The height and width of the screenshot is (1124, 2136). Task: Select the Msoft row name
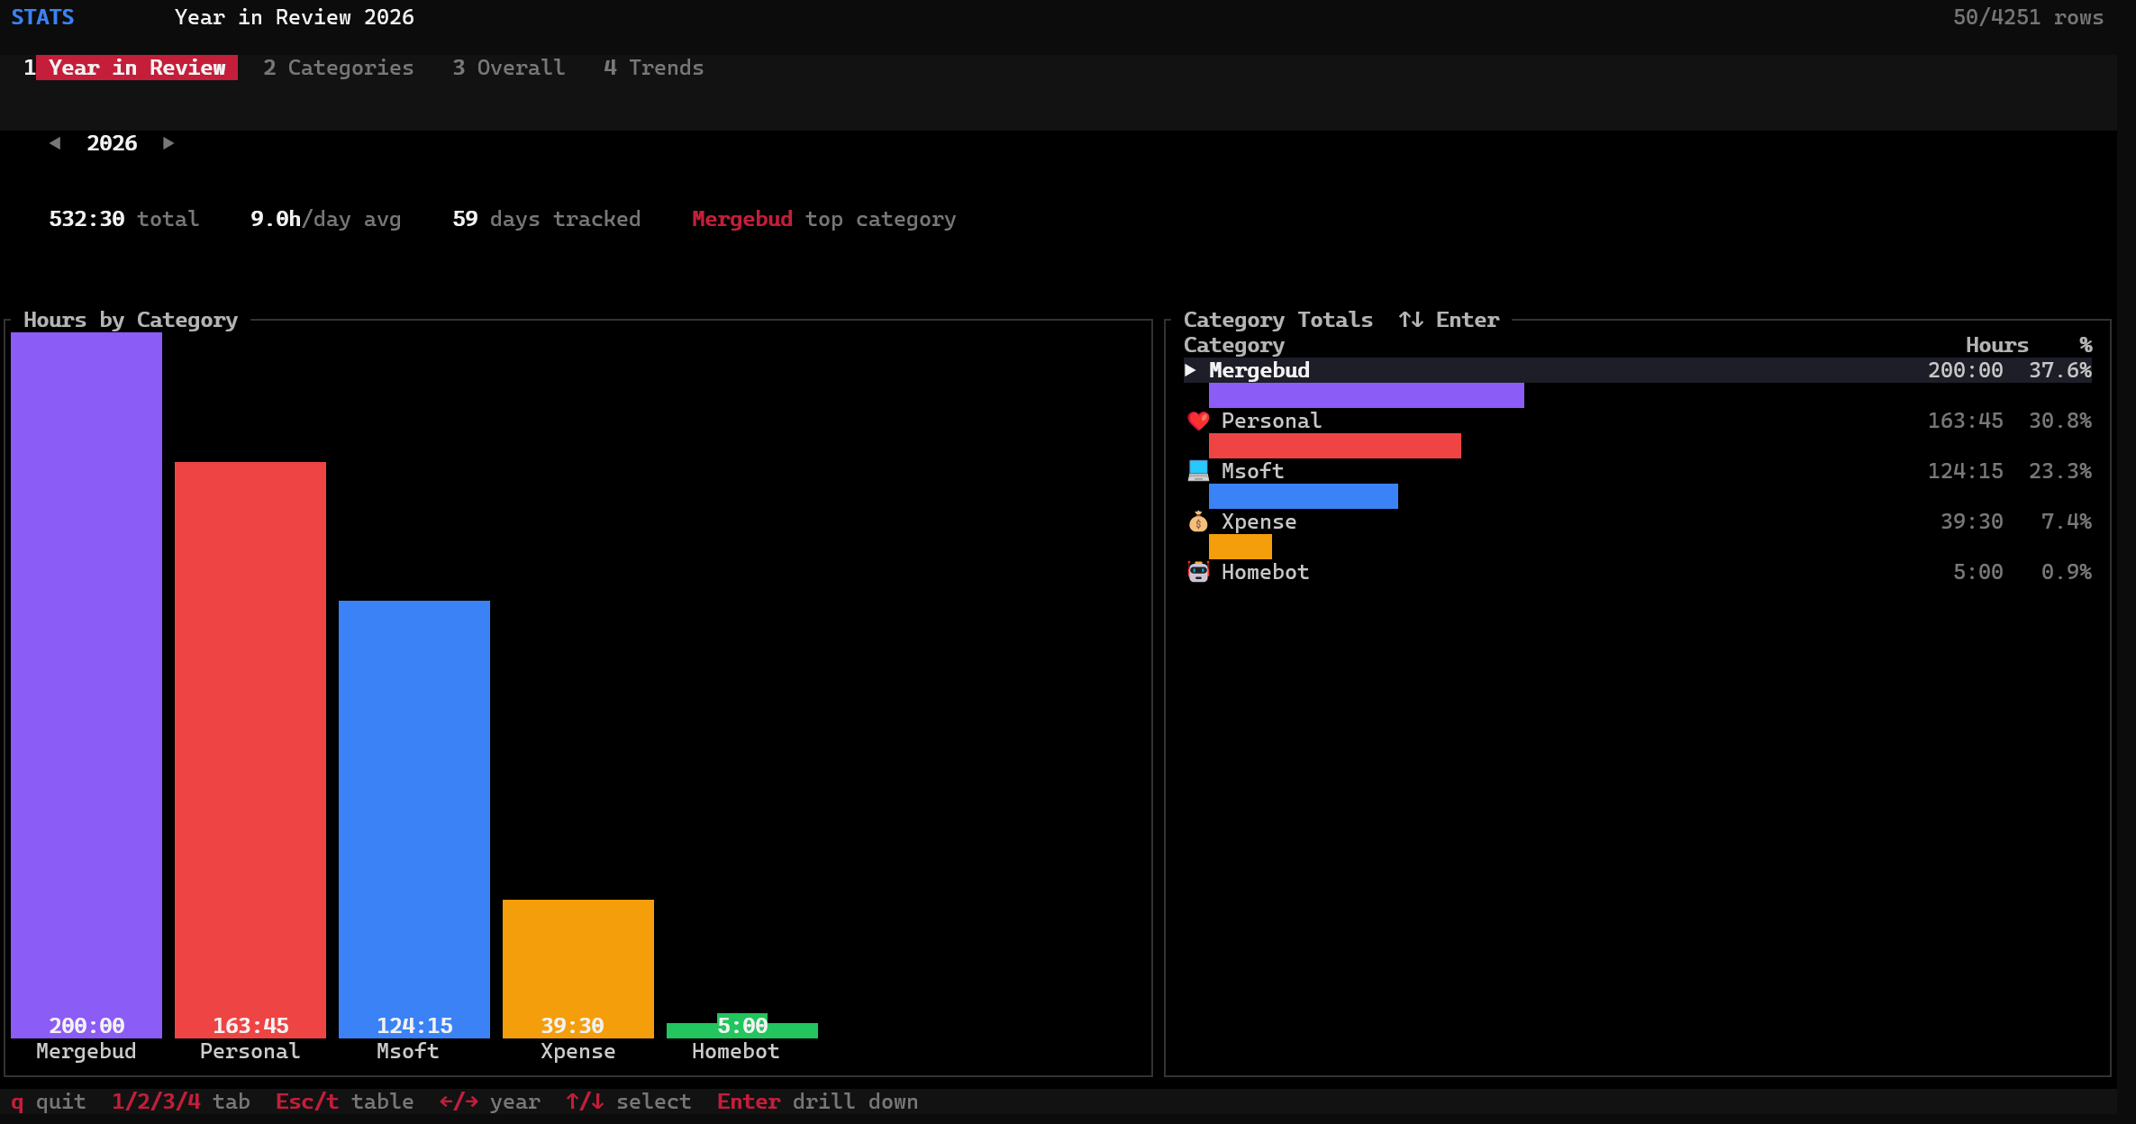1252,471
